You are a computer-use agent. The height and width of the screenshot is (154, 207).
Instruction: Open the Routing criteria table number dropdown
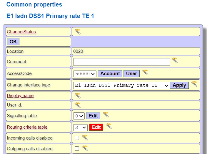tap(80, 127)
